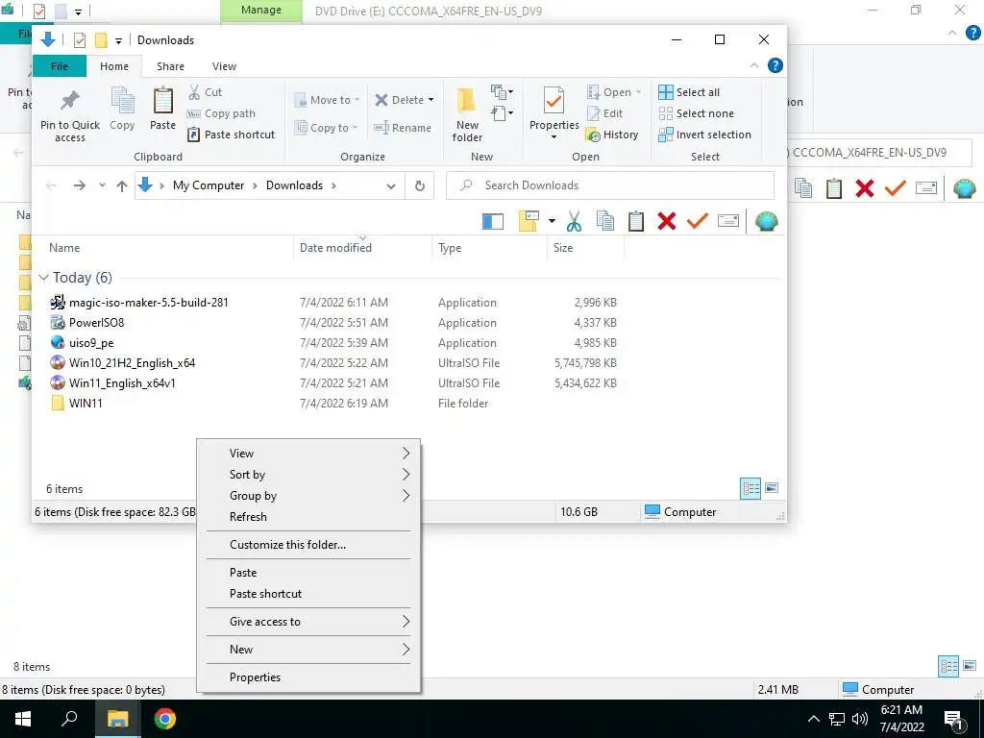Click Invert selection in ribbon
This screenshot has height=738, width=984.
704,135
